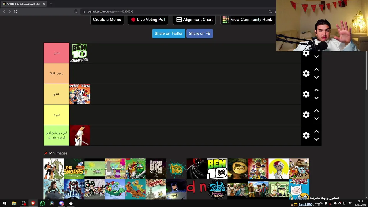Pick the Batman Brave and Bold thumbnail
368x207 pixels.
click(x=176, y=189)
